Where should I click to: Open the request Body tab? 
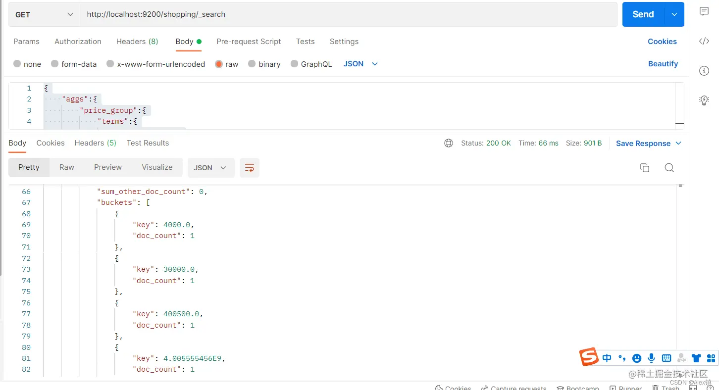tap(188, 42)
